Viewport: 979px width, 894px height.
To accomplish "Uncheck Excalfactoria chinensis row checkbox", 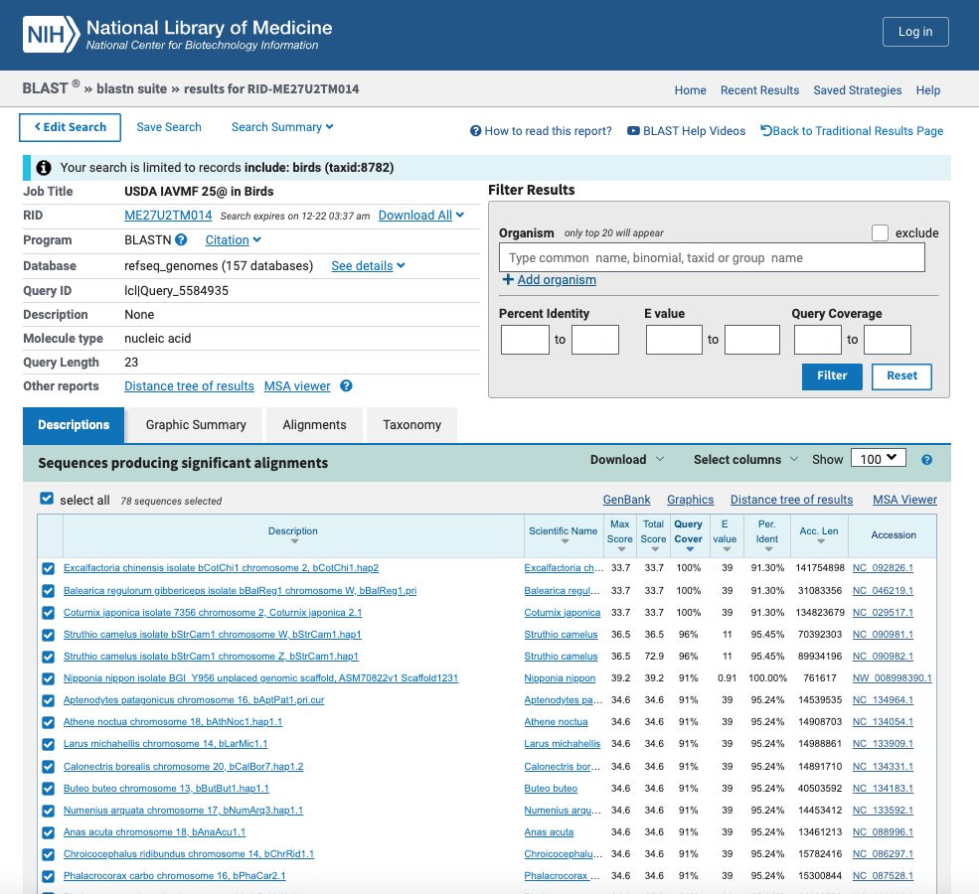I will point(48,568).
